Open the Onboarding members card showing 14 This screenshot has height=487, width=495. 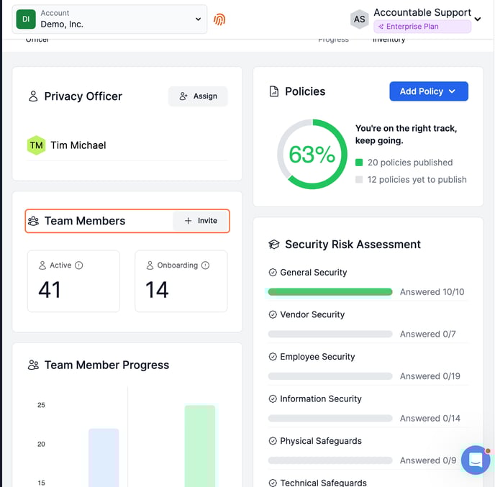(x=181, y=281)
